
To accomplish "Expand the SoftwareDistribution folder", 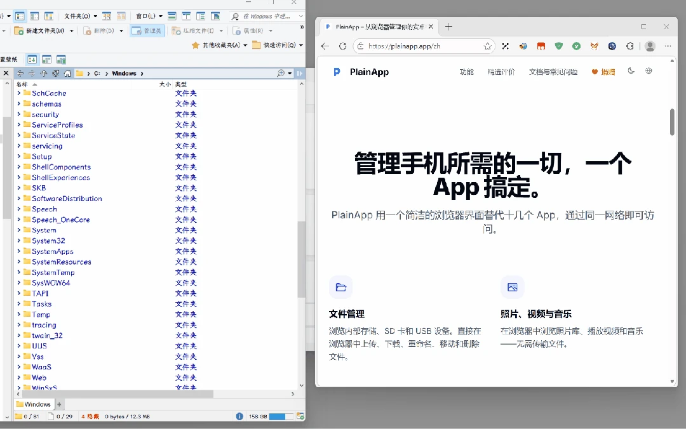I will (x=19, y=198).
